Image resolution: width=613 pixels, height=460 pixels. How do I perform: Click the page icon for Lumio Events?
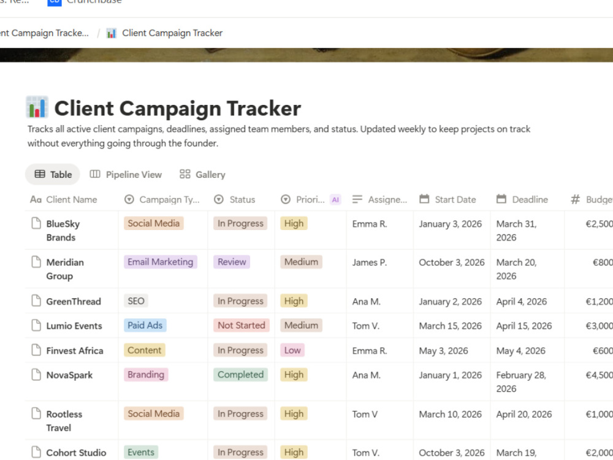[x=36, y=325]
